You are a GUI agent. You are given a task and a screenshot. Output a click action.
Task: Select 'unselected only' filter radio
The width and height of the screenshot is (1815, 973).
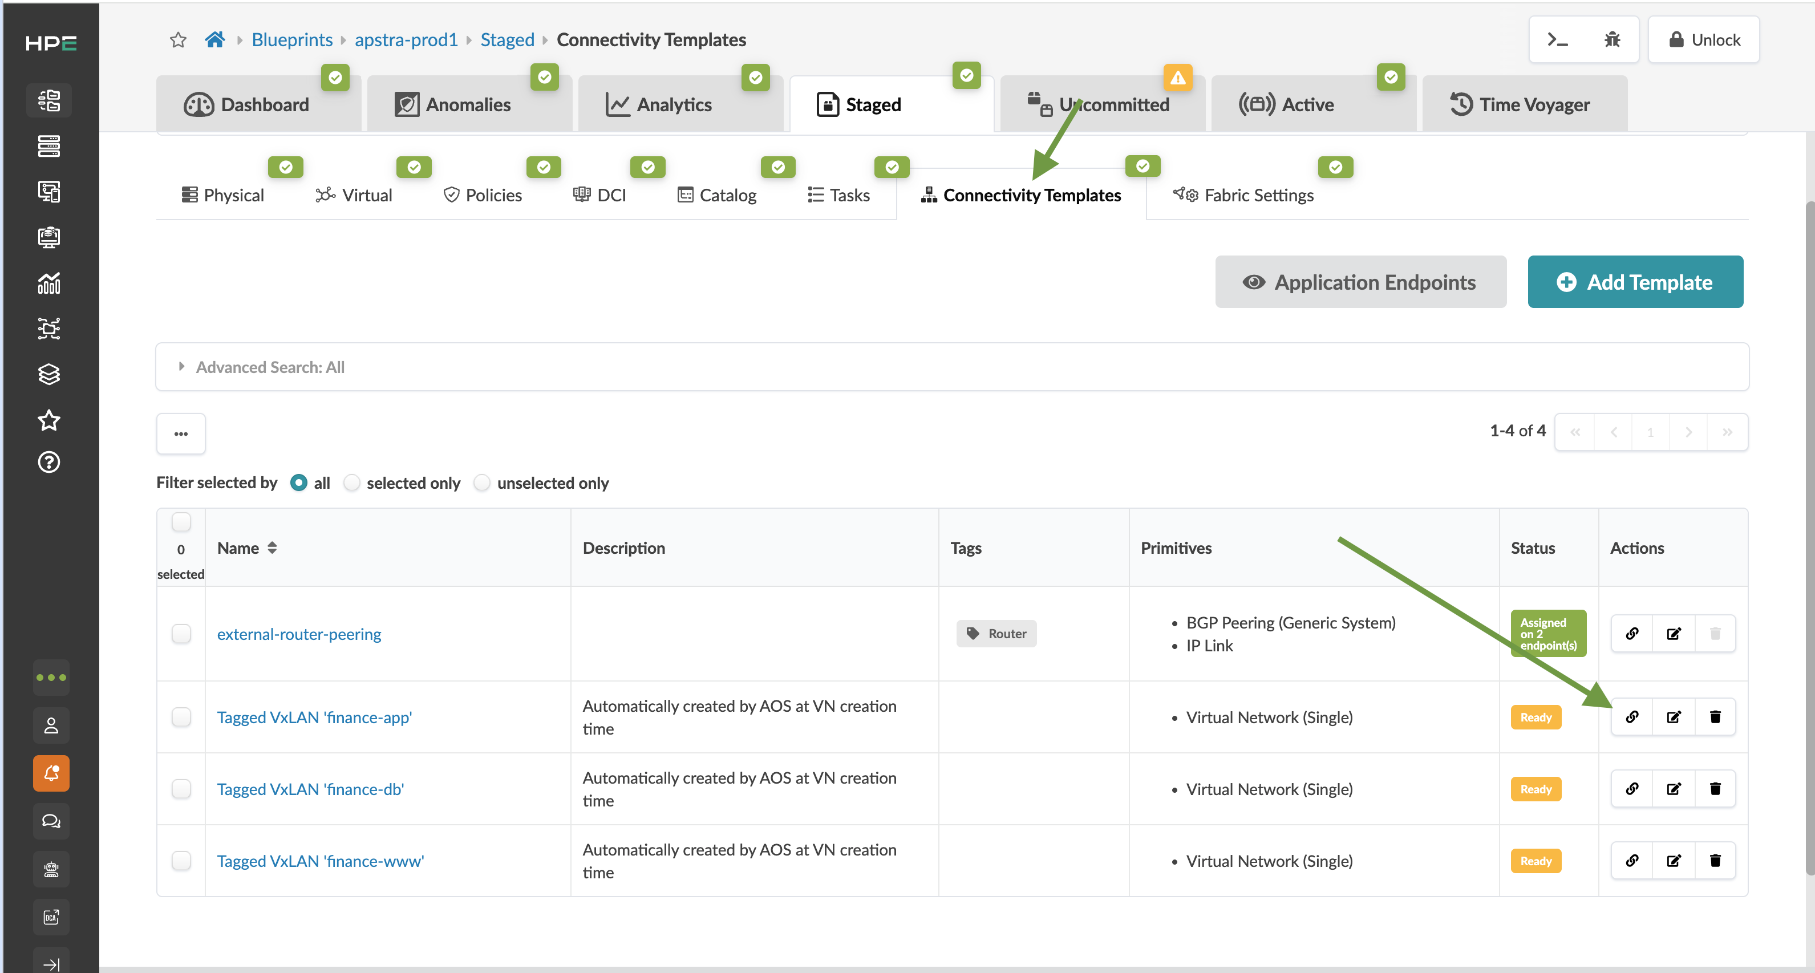[482, 483]
